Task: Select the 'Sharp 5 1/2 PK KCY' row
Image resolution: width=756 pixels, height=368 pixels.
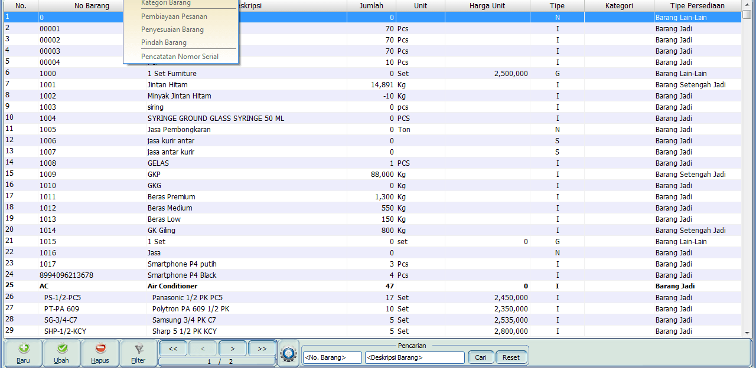Action: pos(373,331)
